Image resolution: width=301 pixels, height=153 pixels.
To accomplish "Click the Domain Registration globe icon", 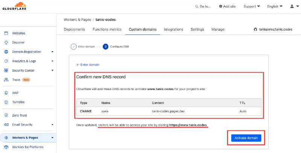I will click(x=6, y=52).
